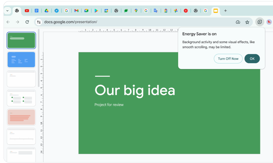Switch to the Google Flights airplane tab
This screenshot has width=273, height=163.
click(56, 11)
